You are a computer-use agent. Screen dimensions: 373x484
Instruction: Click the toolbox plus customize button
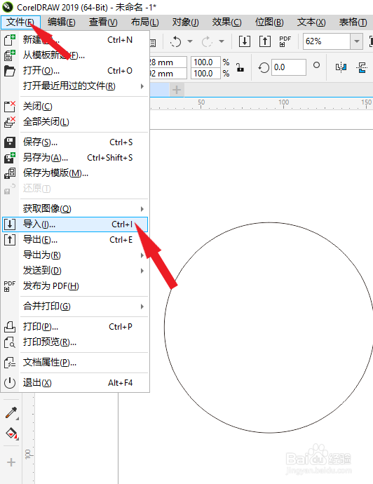click(x=11, y=462)
